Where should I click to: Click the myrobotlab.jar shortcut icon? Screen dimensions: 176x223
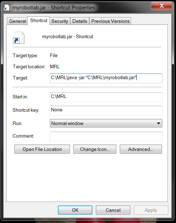click(x=19, y=38)
